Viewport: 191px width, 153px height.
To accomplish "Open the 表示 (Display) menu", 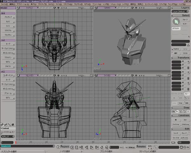I will (x=33, y=4).
